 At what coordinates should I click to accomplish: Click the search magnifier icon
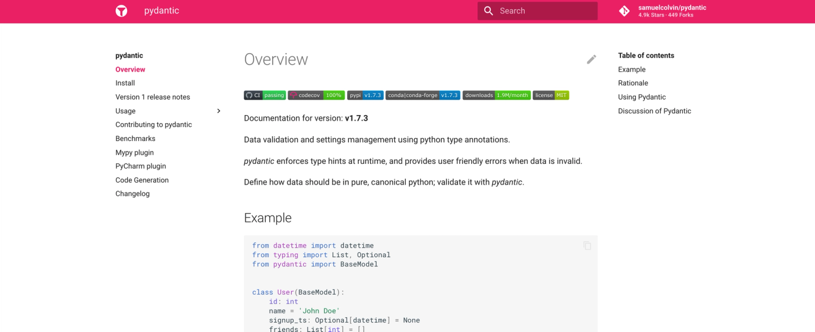click(x=488, y=11)
